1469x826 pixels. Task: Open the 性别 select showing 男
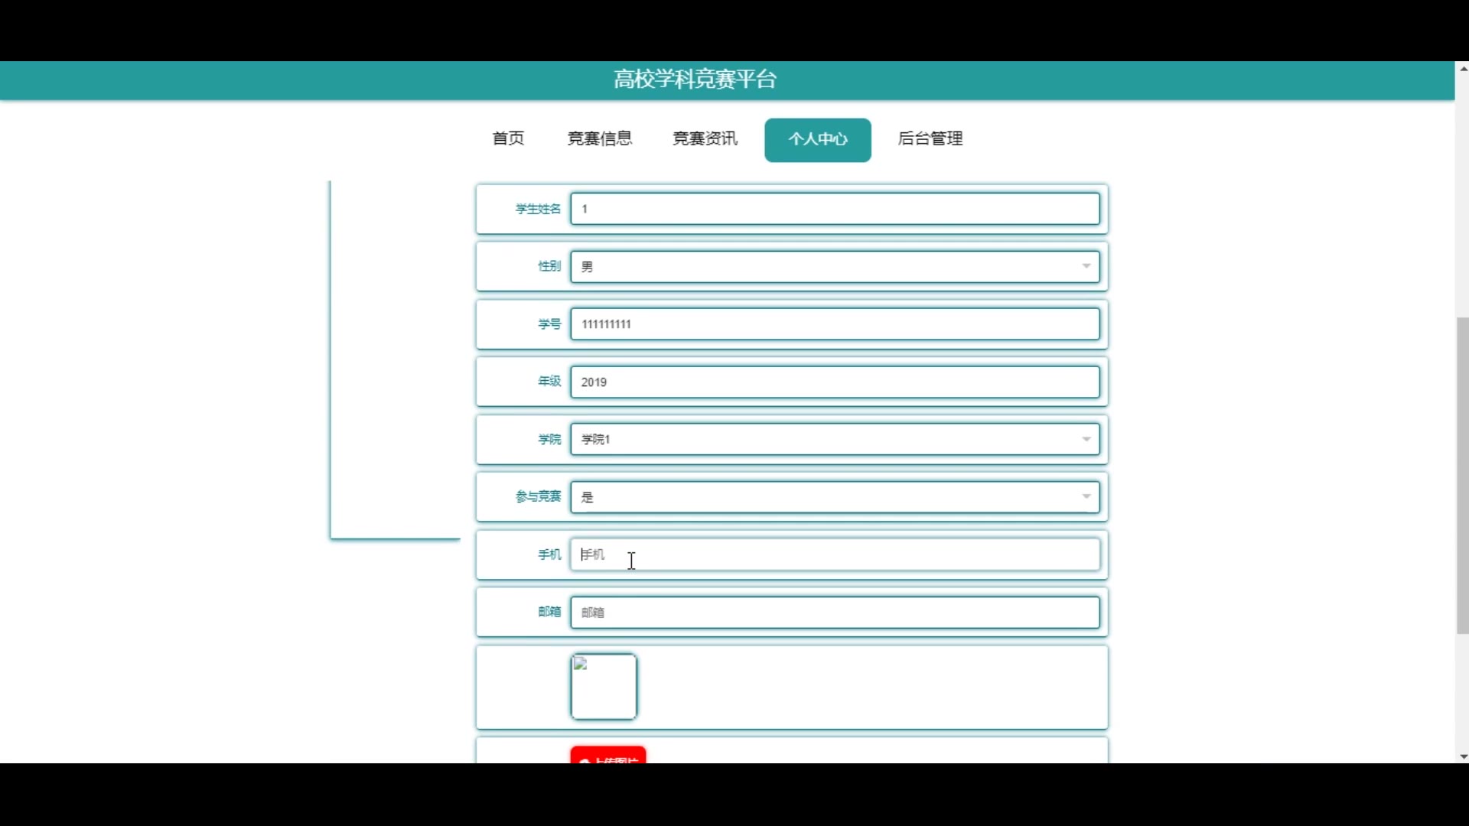(826, 266)
